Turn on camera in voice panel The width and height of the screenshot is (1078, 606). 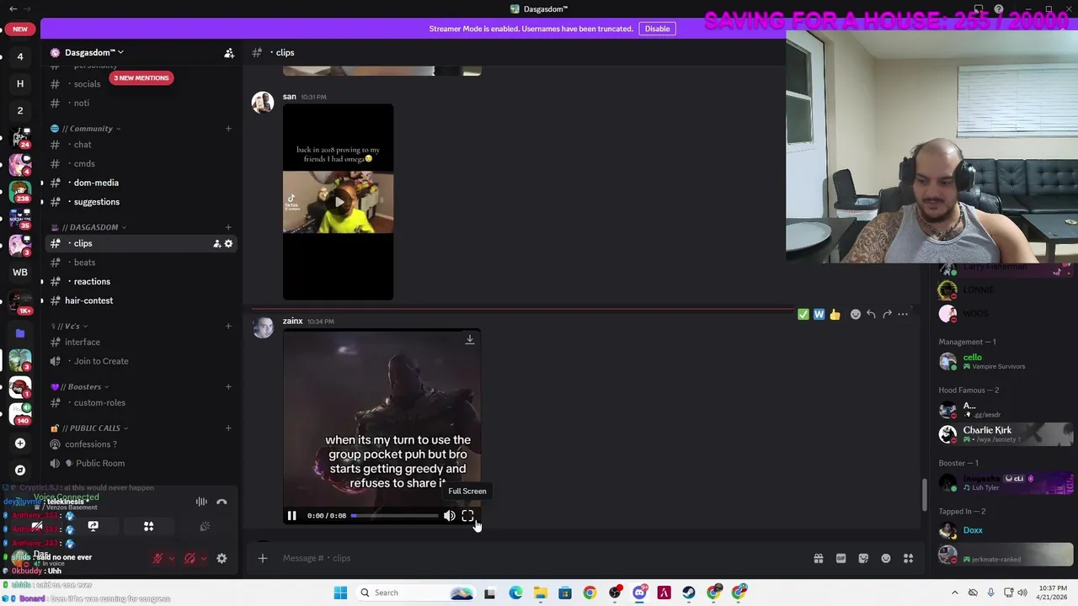pyautogui.click(x=37, y=526)
